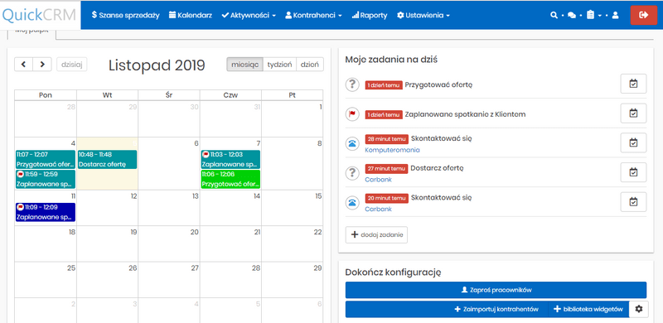Open the Komputeromania contractor link
663x323 pixels.
(x=392, y=150)
